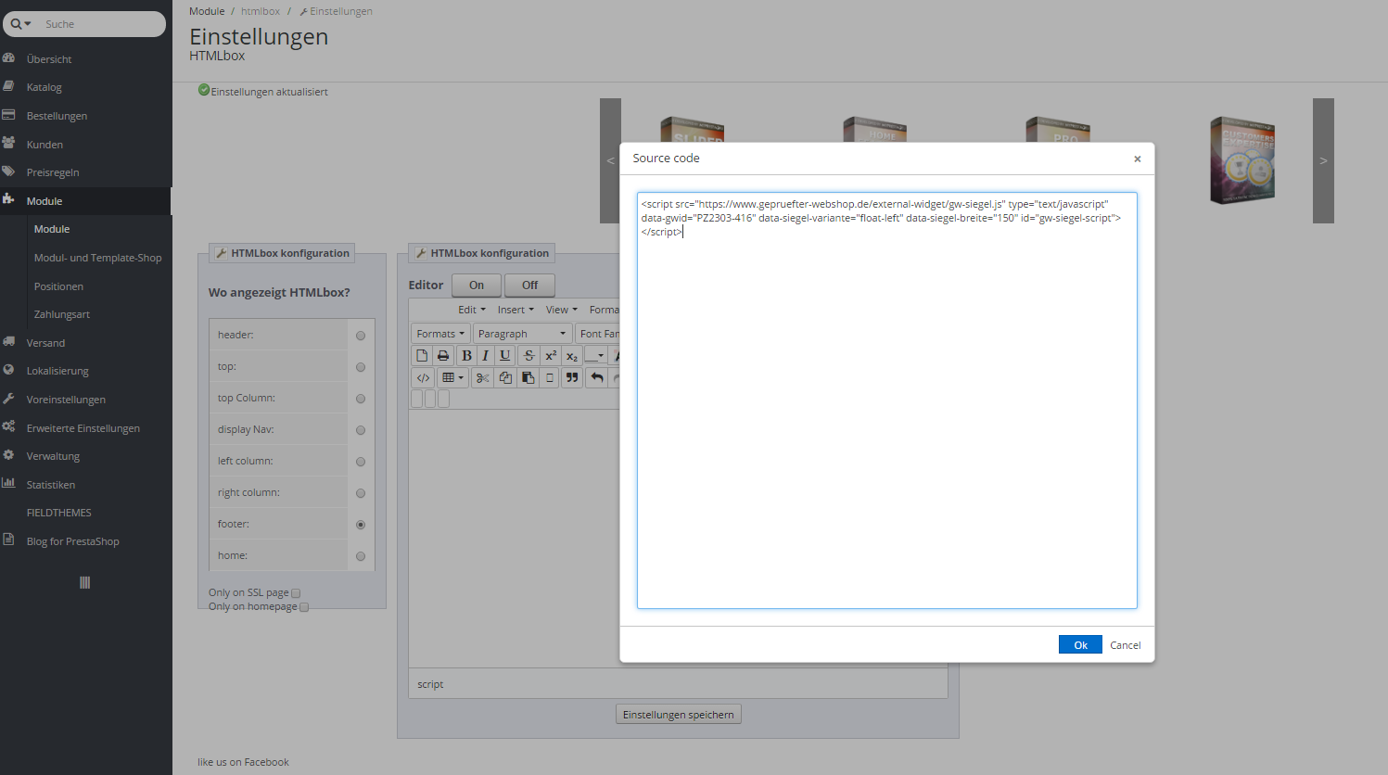This screenshot has height=775, width=1388.
Task: Click the Kunden people icon in sidebar
Action: point(8,144)
